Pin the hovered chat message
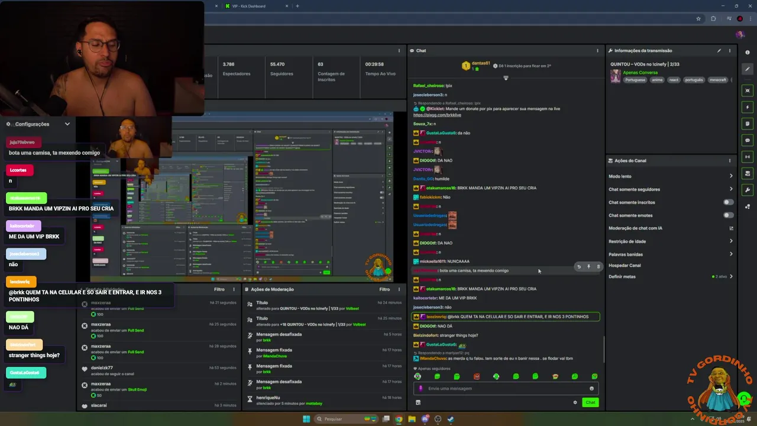This screenshot has height=426, width=757. (x=588, y=267)
